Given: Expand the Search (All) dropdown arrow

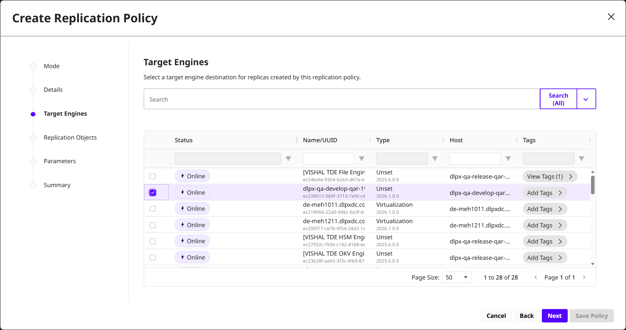Looking at the screenshot, I should pyautogui.click(x=586, y=99).
